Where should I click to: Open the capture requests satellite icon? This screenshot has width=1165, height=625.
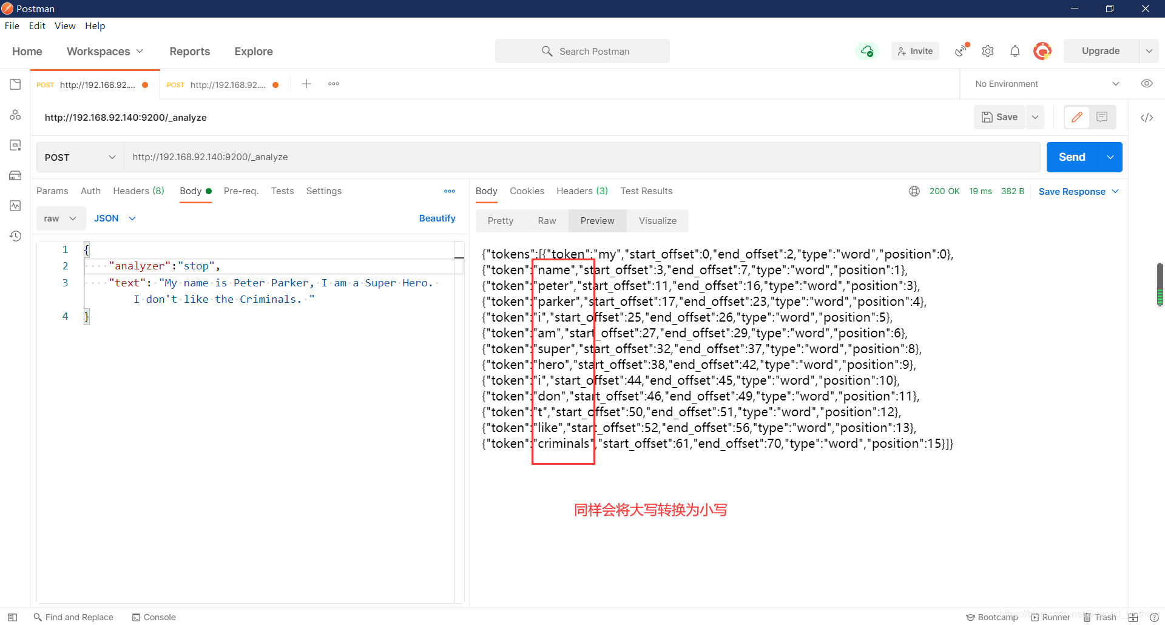pyautogui.click(x=961, y=51)
